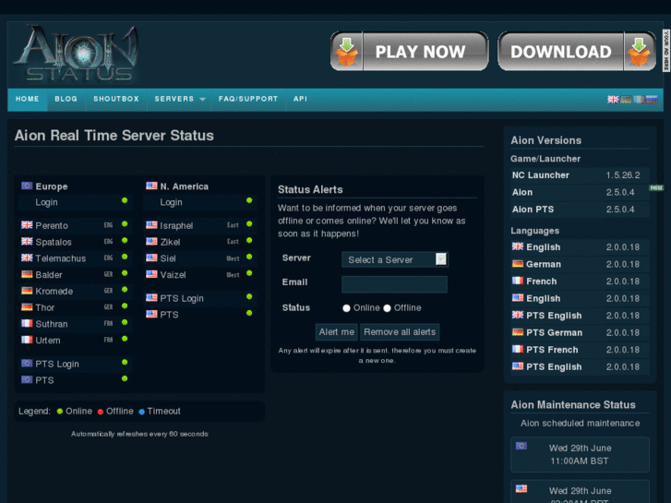This screenshot has width=671, height=503.
Task: Open the FAQ/Support menu item
Action: click(x=248, y=99)
